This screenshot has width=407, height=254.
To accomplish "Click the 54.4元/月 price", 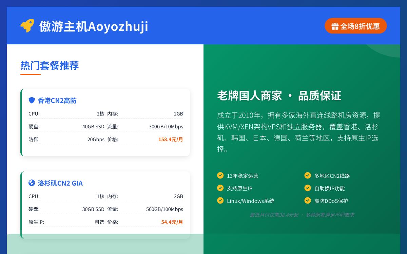I will click(x=172, y=222).
